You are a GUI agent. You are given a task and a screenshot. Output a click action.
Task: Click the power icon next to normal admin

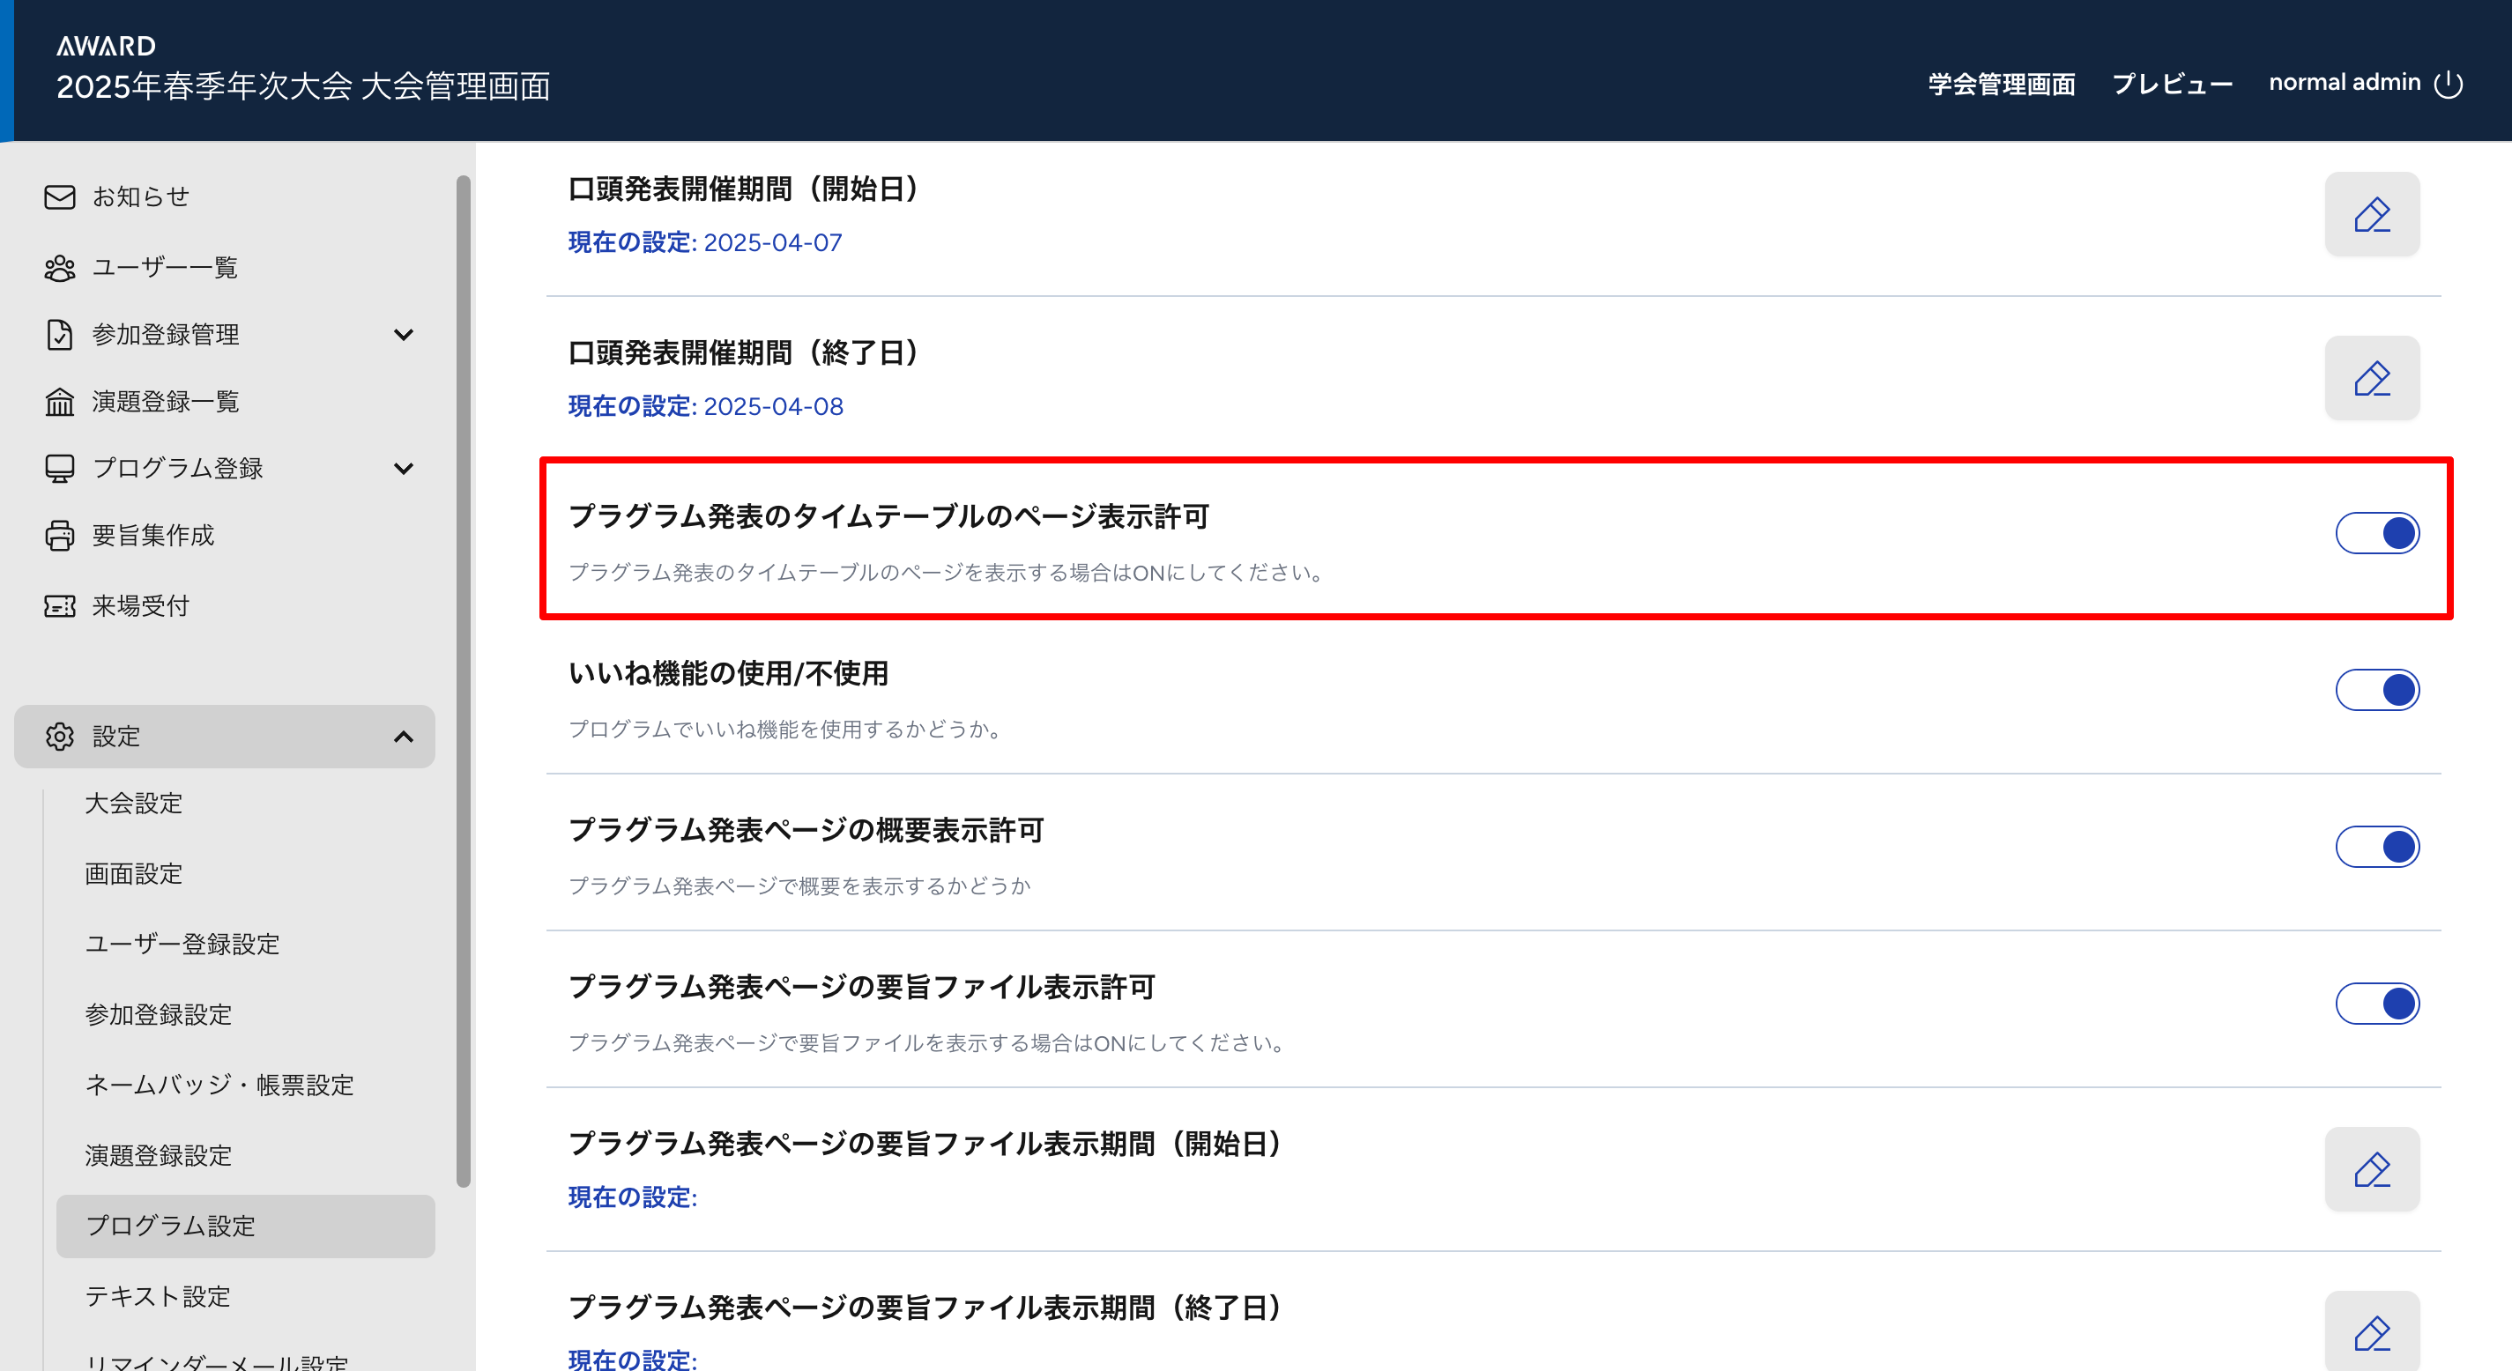(x=2448, y=84)
